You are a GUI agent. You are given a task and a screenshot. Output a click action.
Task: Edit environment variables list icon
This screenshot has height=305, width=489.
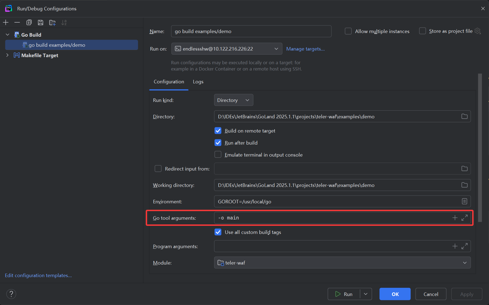click(464, 201)
